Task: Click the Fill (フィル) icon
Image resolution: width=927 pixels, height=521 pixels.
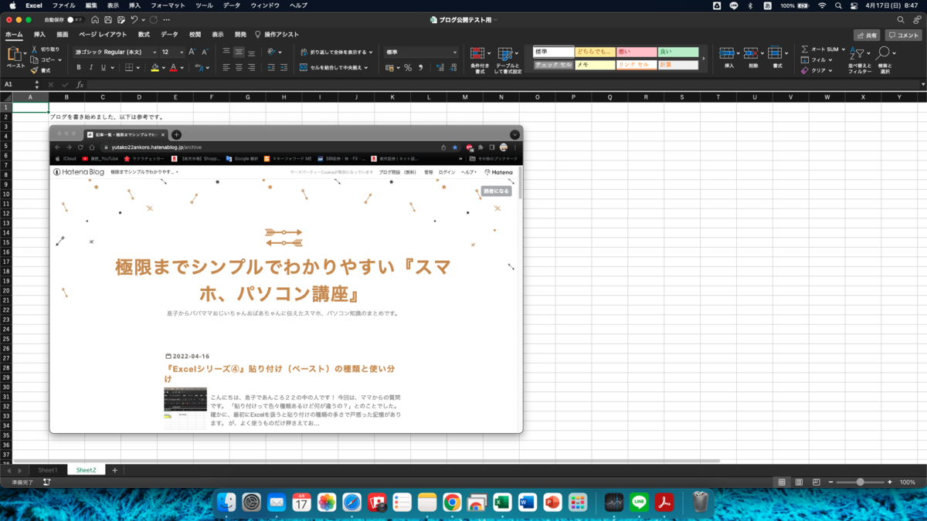Action: coord(804,59)
